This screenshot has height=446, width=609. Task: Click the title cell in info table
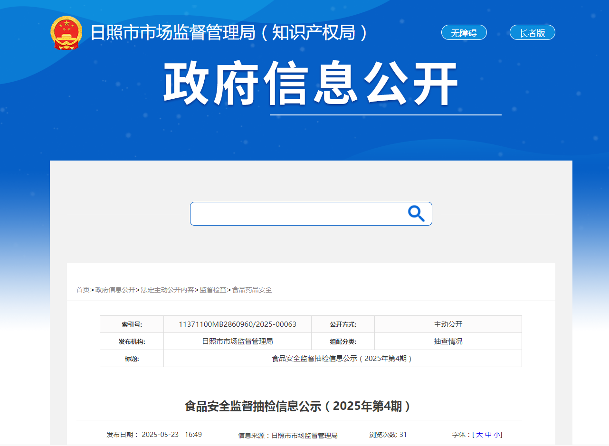pyautogui.click(x=343, y=359)
